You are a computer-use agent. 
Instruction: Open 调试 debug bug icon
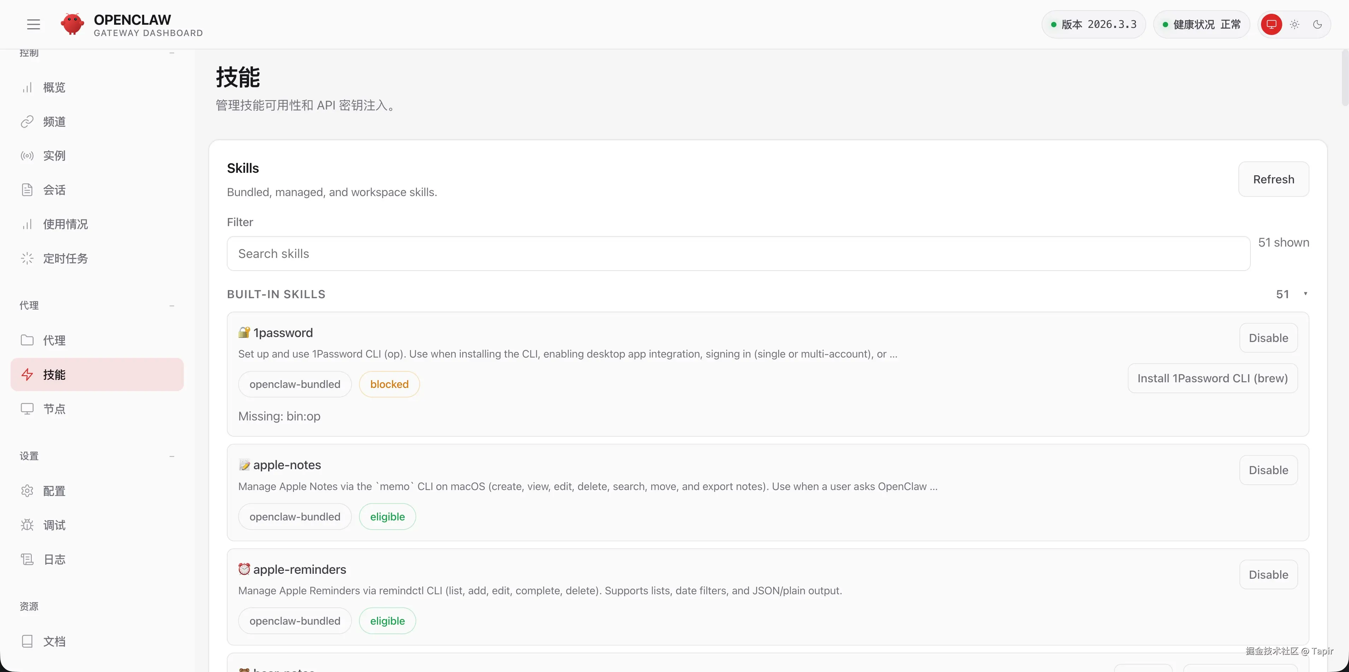click(27, 525)
